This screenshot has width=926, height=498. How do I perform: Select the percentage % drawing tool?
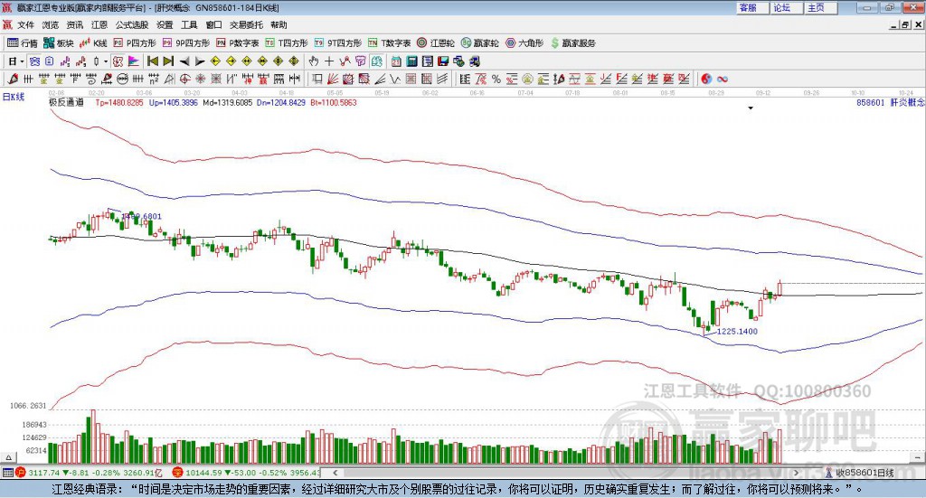[496, 79]
